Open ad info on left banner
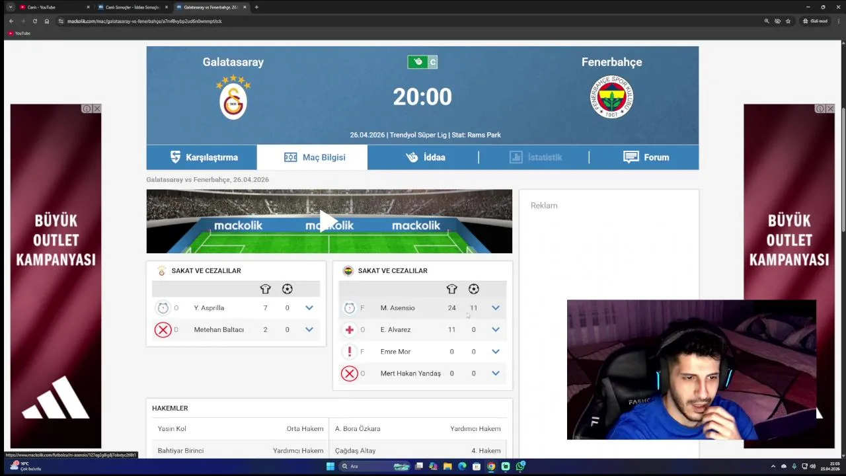Screen dimensions: 846x476 pos(87,108)
